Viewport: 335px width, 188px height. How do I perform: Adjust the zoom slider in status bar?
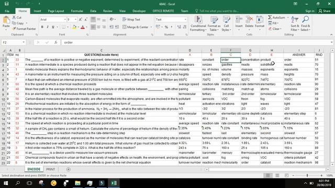point(307,175)
